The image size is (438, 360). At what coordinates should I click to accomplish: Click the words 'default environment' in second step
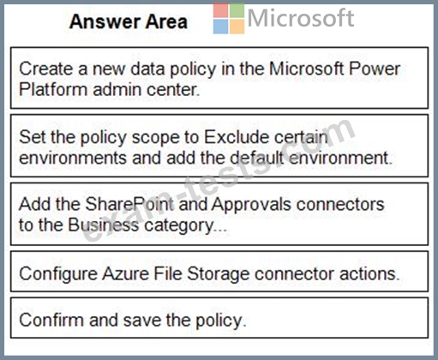click(x=311, y=158)
